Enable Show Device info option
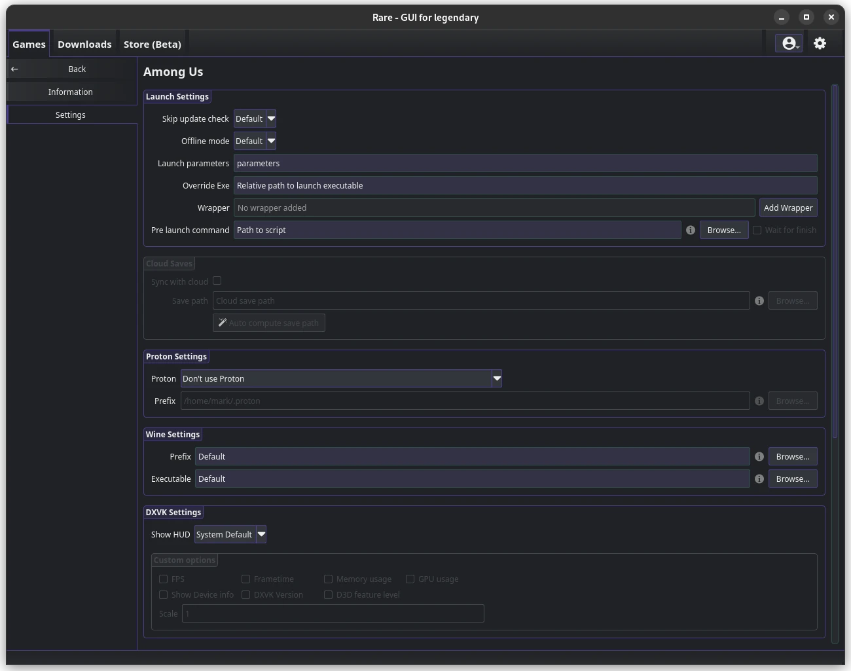 (x=163, y=594)
